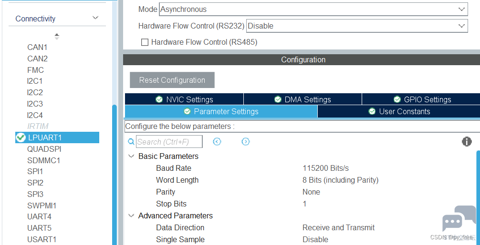Click the search magnifier icon
This screenshot has width=480, height=245.
coord(131,142)
